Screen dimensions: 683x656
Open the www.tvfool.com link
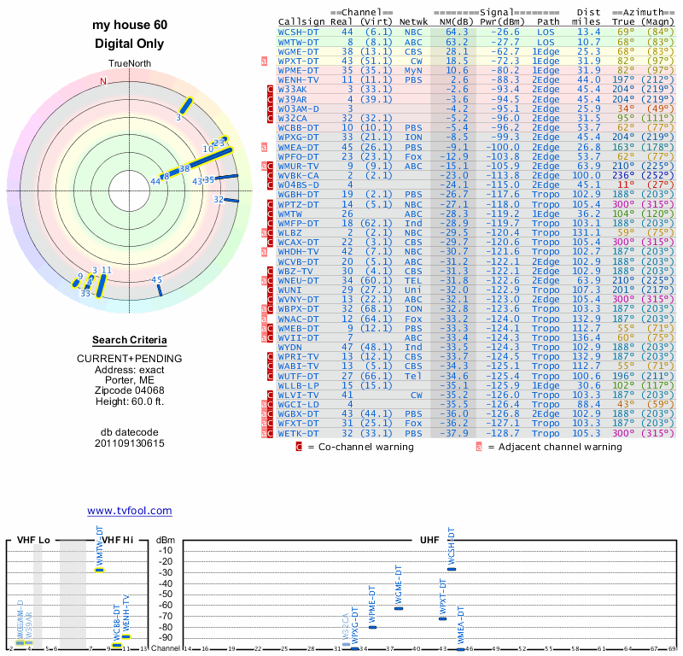pyautogui.click(x=130, y=511)
